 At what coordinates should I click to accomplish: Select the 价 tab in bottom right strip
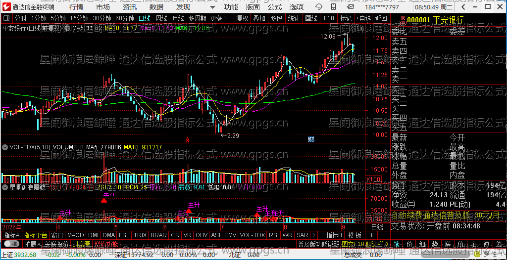pyautogui.click(x=409, y=244)
